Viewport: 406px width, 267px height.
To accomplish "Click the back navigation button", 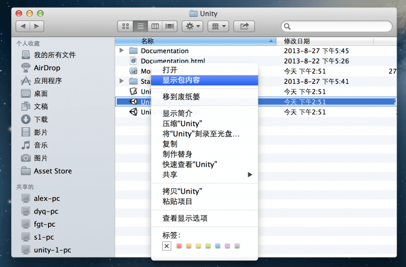I will tap(23, 26).
